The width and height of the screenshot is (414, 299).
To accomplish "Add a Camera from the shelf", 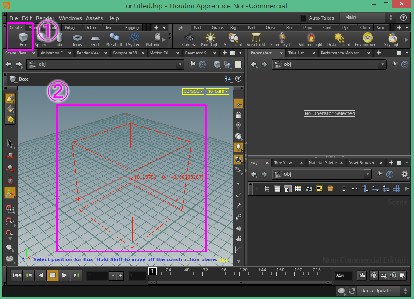I will click(x=189, y=39).
